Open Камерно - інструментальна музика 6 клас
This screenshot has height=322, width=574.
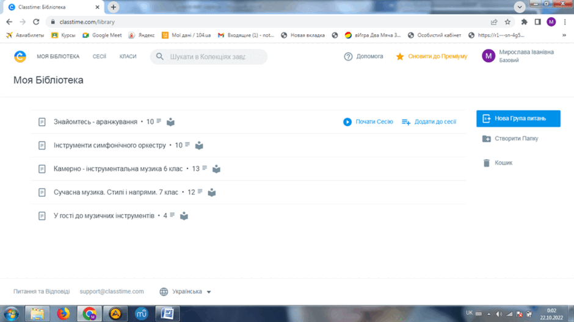click(118, 169)
